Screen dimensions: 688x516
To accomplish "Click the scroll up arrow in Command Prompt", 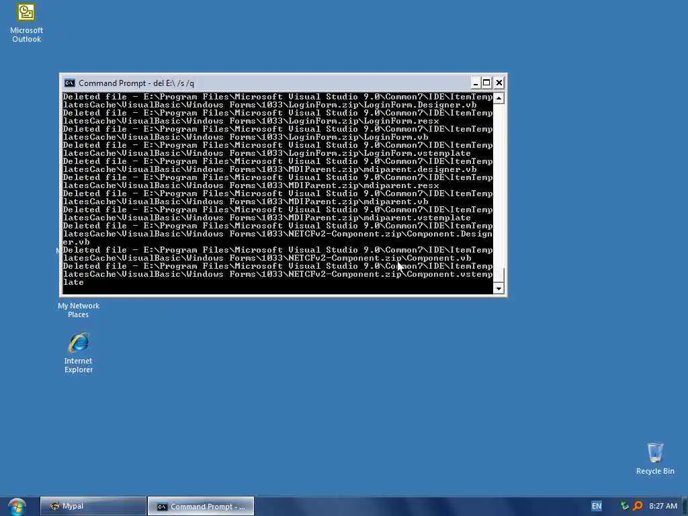I will click(499, 98).
